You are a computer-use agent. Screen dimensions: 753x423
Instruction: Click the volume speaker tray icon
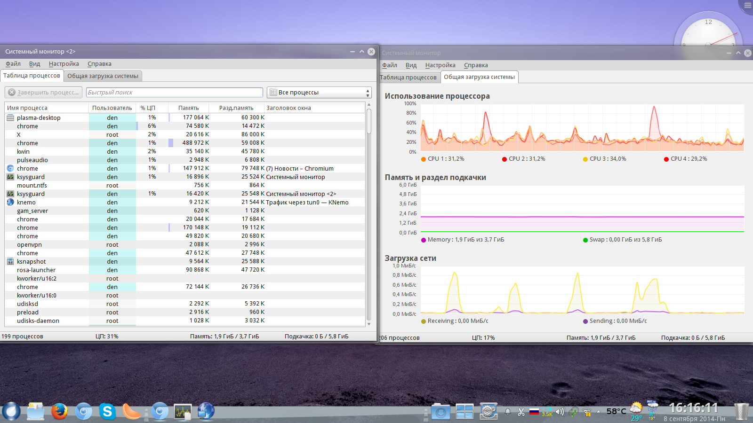click(x=560, y=412)
